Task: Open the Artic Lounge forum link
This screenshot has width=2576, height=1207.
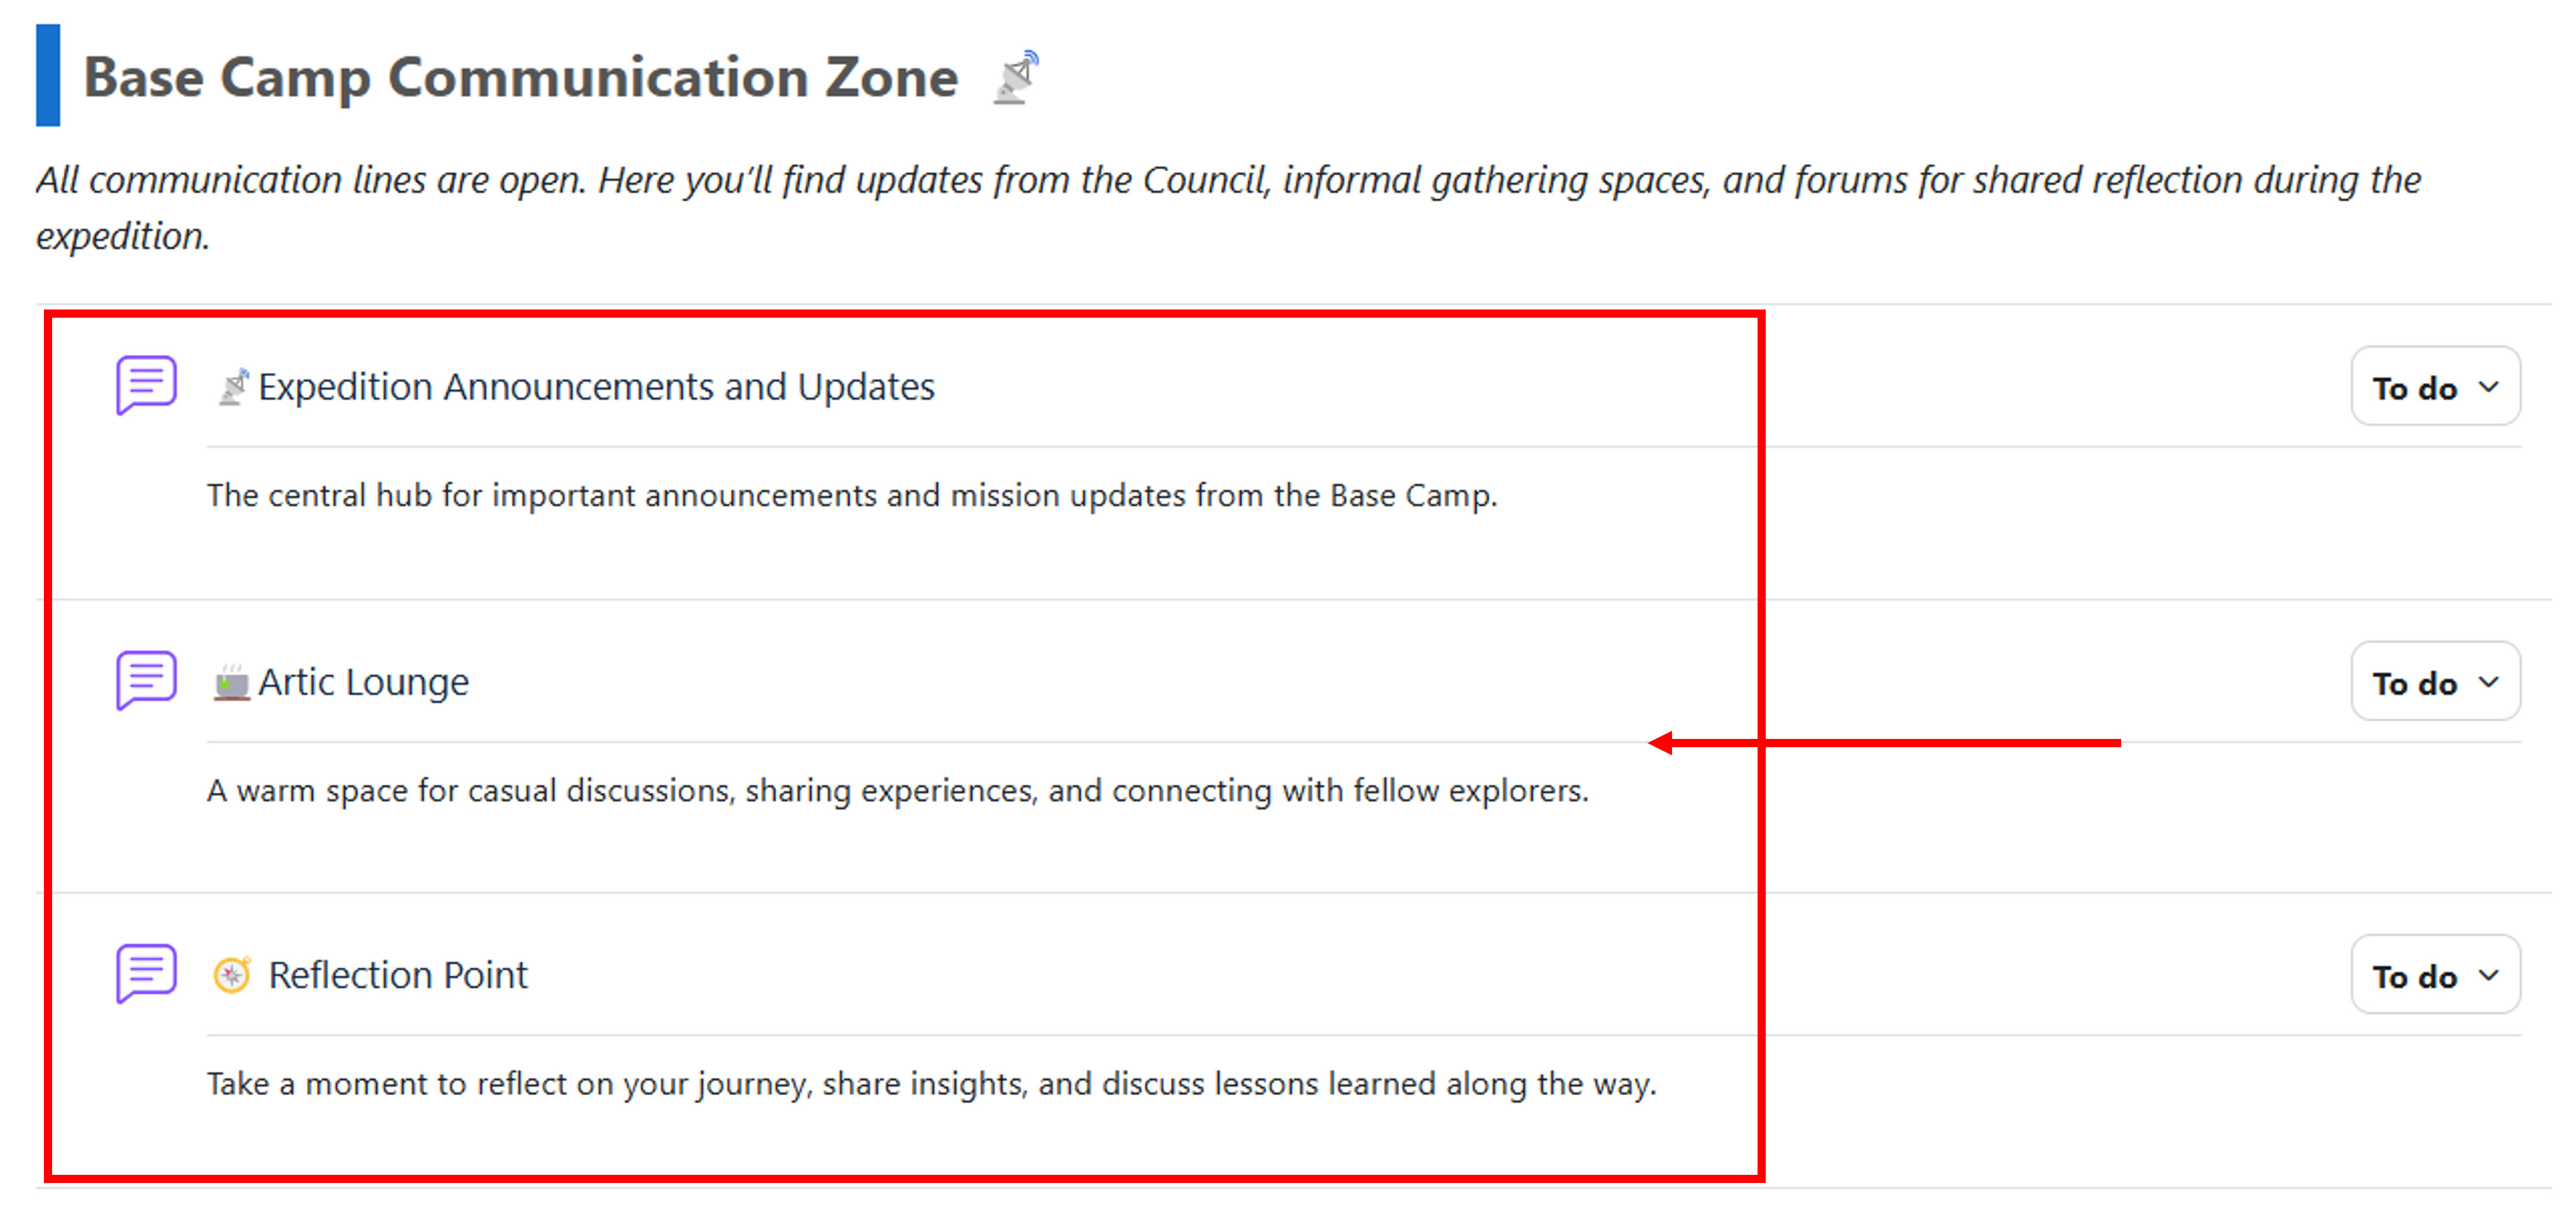Action: tap(363, 682)
